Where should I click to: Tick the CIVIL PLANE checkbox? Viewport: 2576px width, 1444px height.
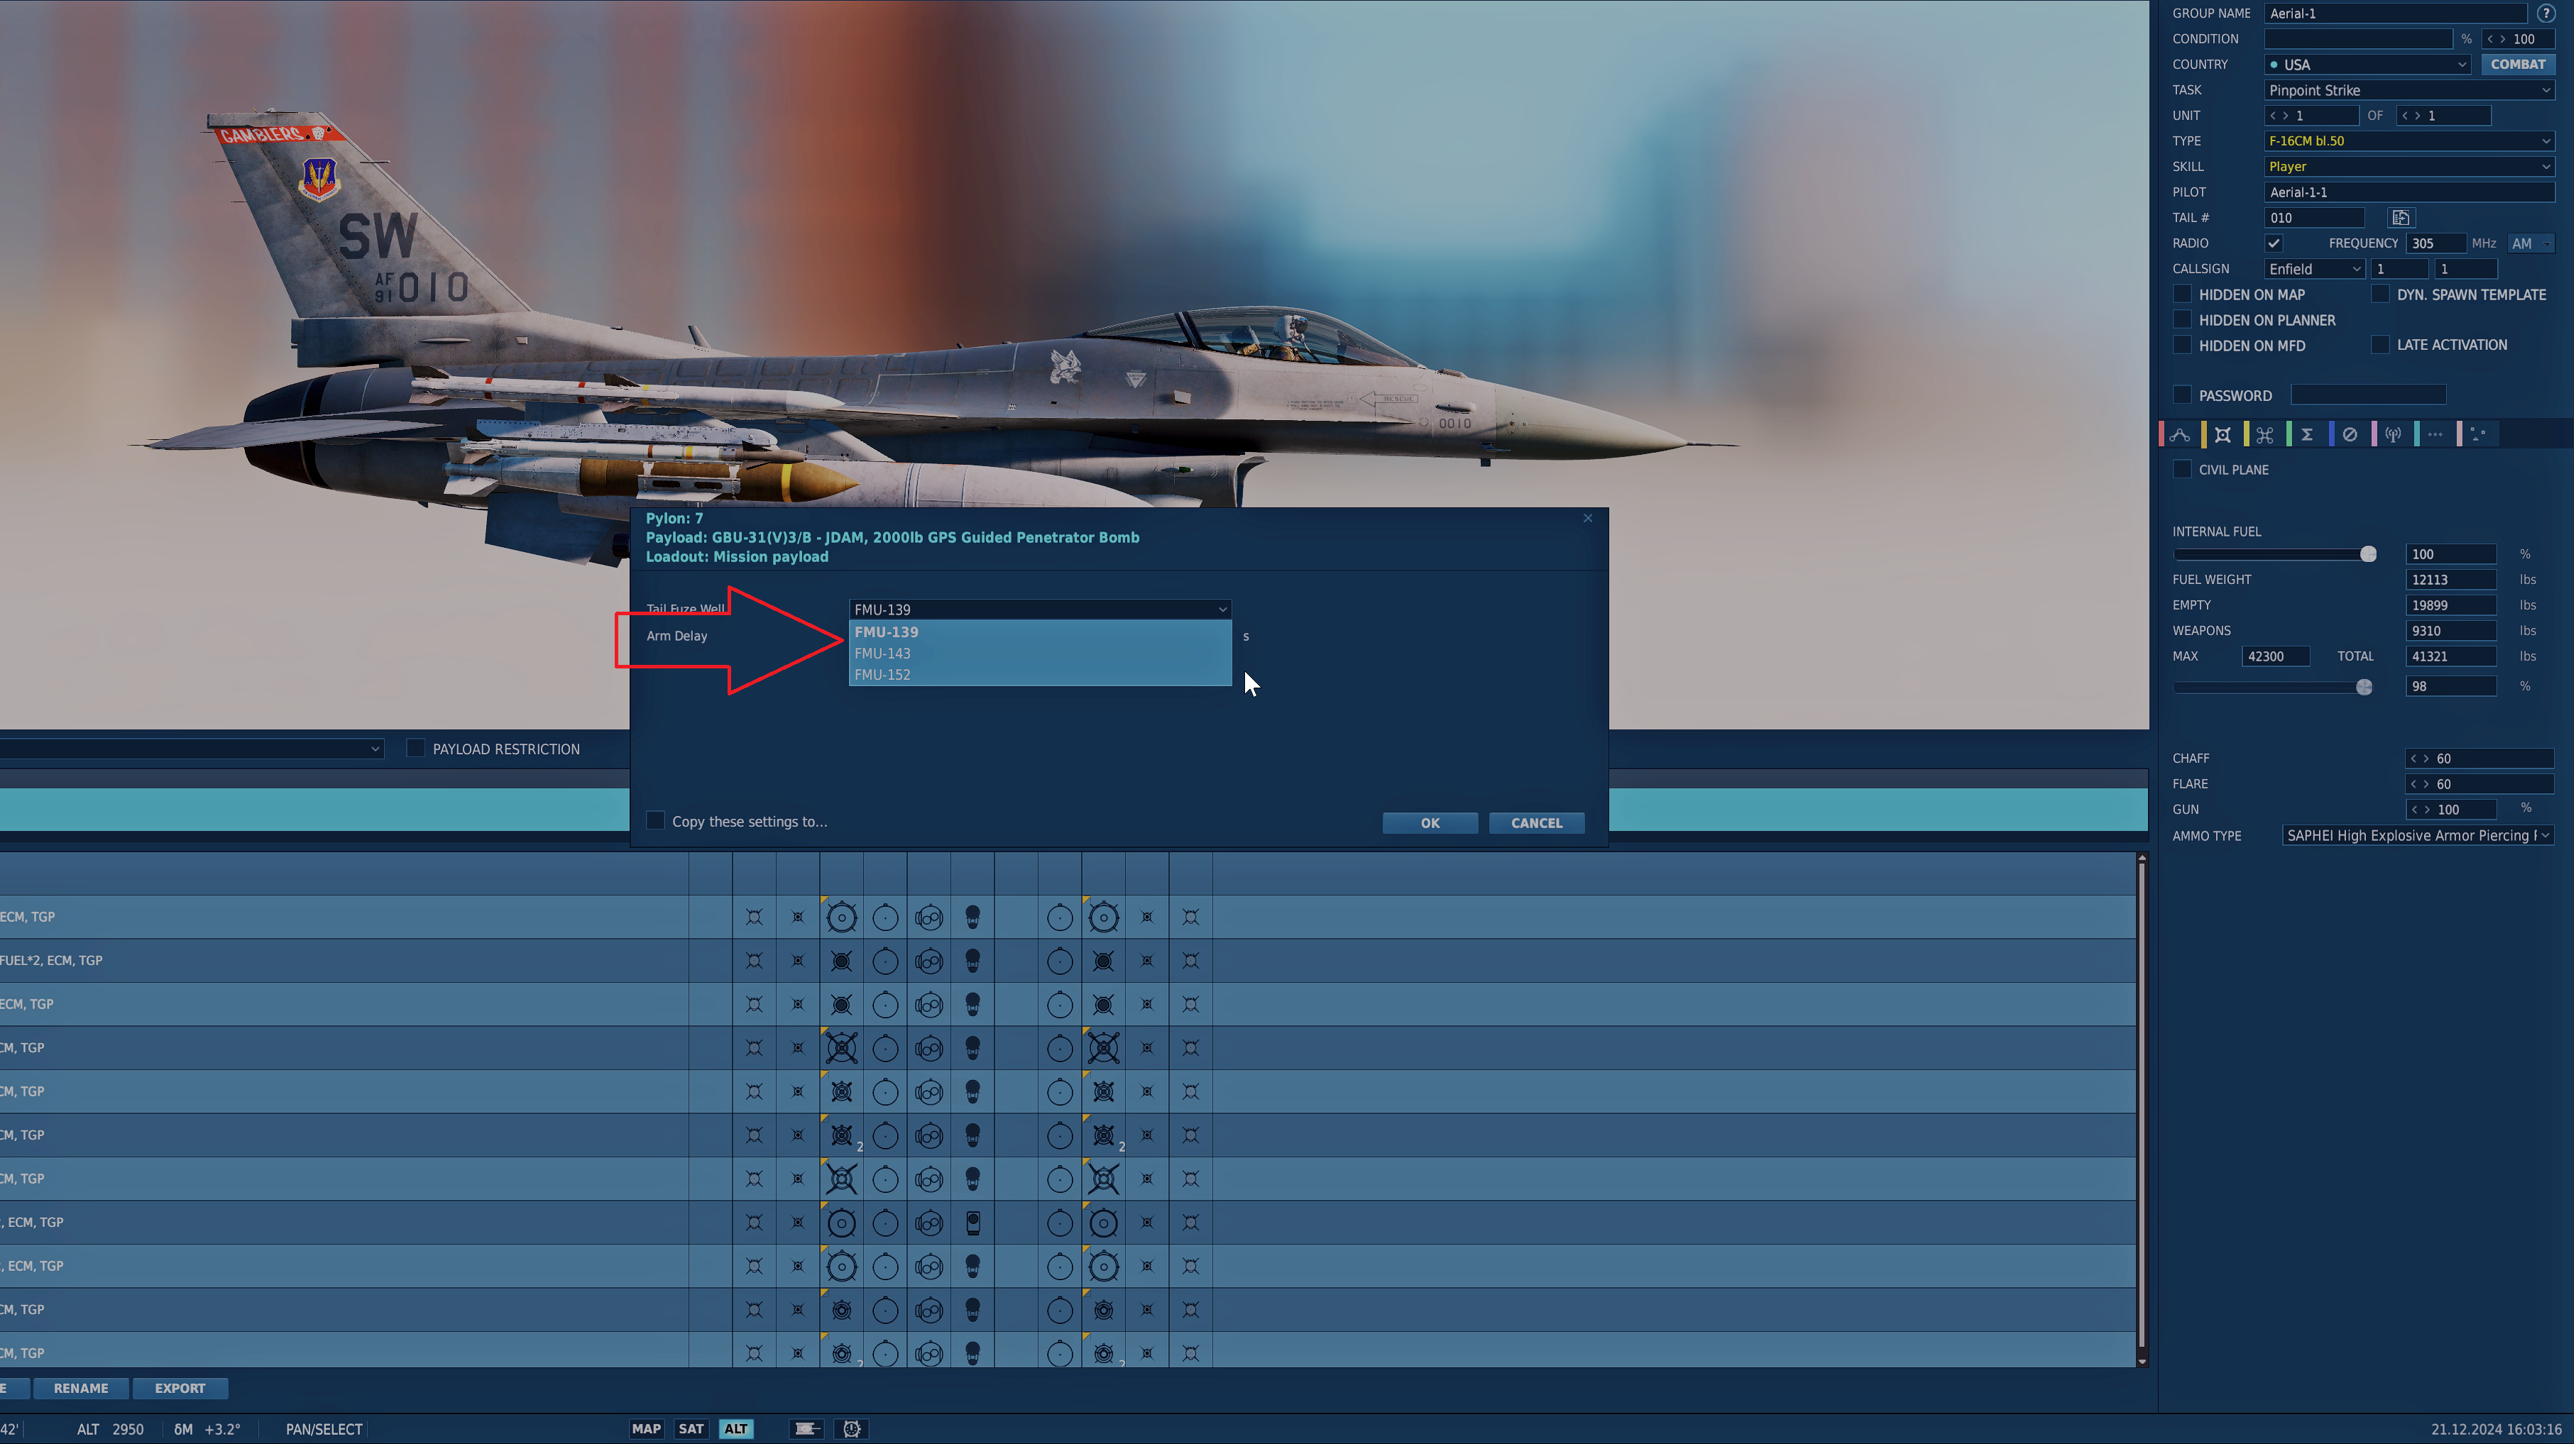coord(2183,468)
